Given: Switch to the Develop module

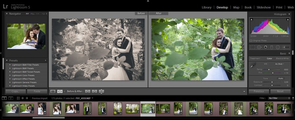Looking at the screenshot, I should click(x=222, y=7).
